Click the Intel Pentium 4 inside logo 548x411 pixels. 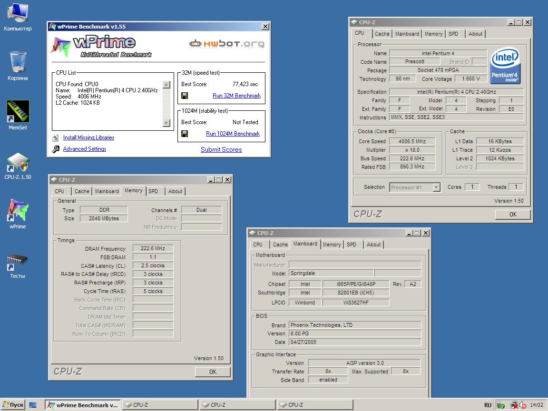505,66
